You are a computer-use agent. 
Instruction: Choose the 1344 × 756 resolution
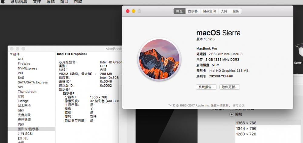(268, 128)
